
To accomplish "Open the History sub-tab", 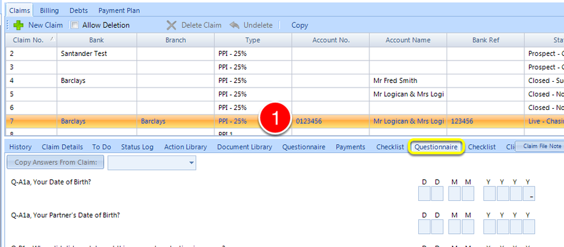I will 20,147.
